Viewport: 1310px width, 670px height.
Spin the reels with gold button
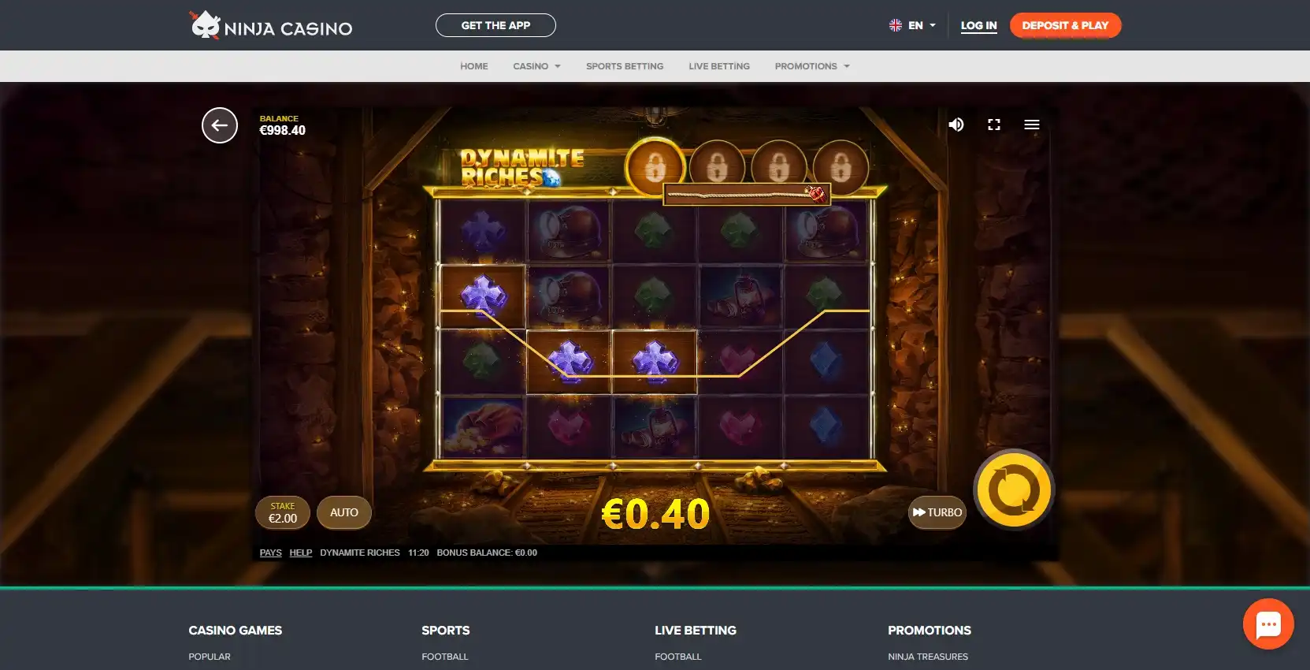1014,489
